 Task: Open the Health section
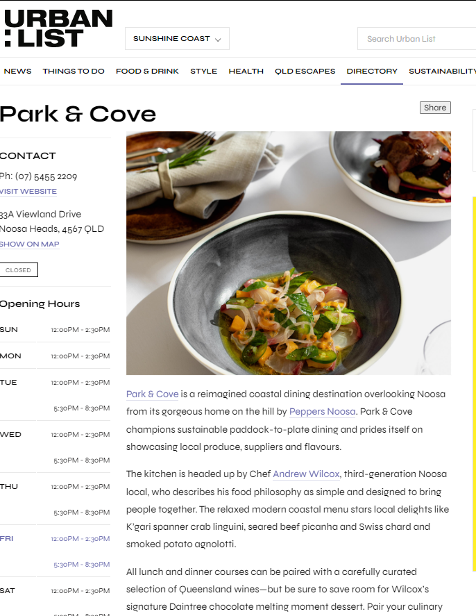(x=246, y=71)
